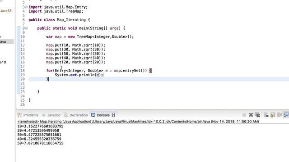Click console output line 10=3.1622776601683795

(40, 126)
